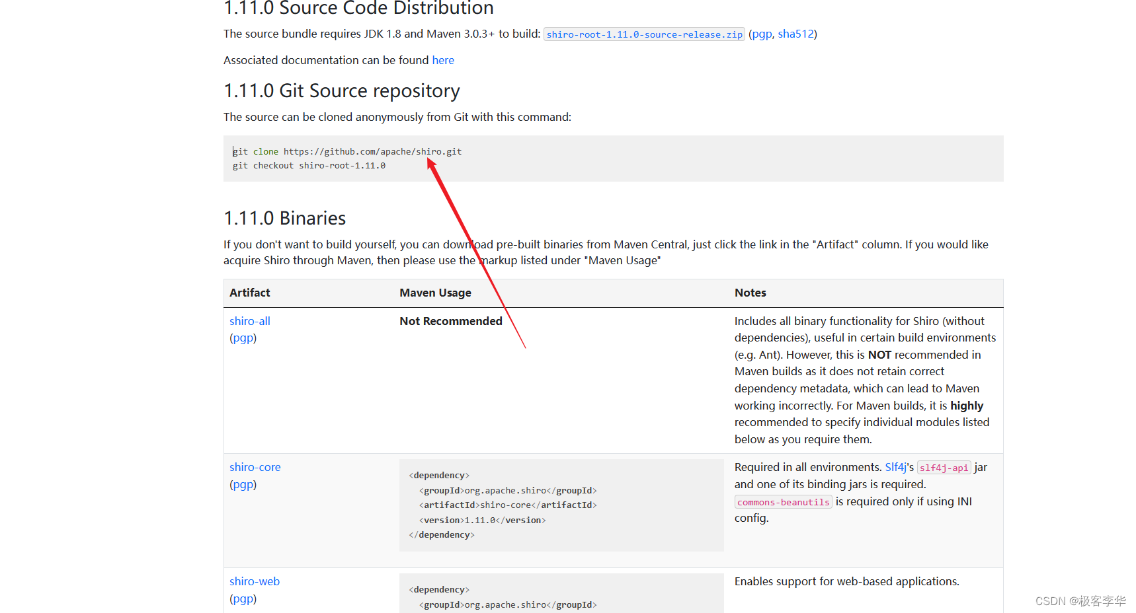Click the commons-beanutils code label

point(784,502)
